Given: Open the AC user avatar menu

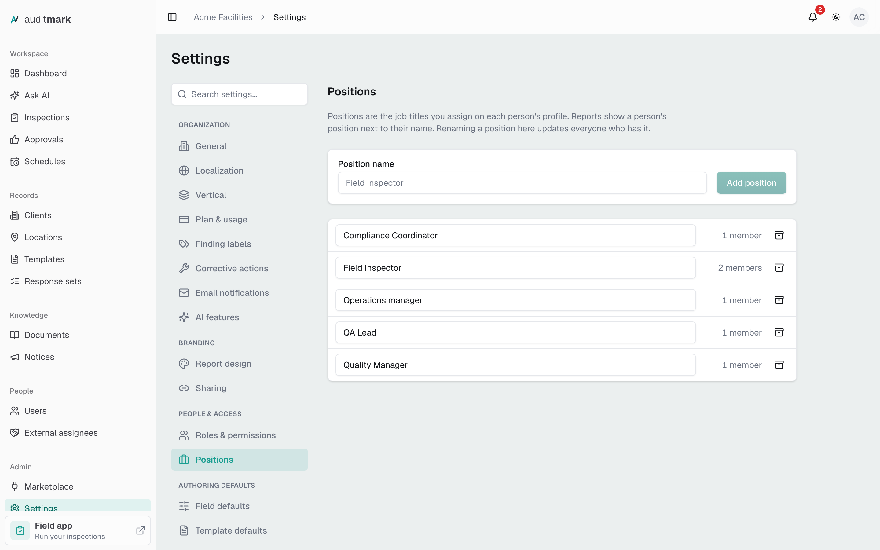Looking at the screenshot, I should tap(859, 17).
